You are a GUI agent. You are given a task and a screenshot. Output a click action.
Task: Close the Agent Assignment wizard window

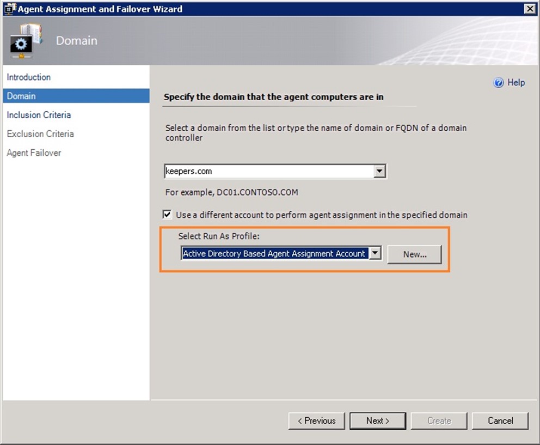(x=529, y=9)
